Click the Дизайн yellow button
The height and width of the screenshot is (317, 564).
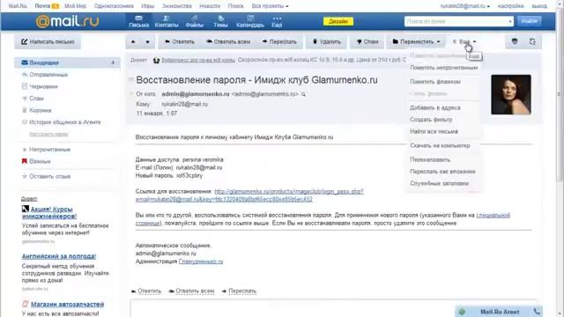tap(338, 21)
